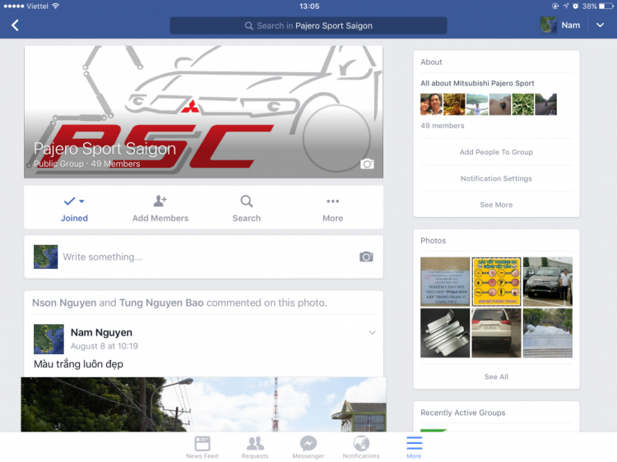
Task: Switch to the Notifications tab
Action: (x=361, y=447)
